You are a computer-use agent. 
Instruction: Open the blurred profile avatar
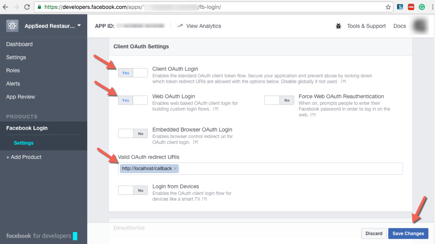[420, 26]
